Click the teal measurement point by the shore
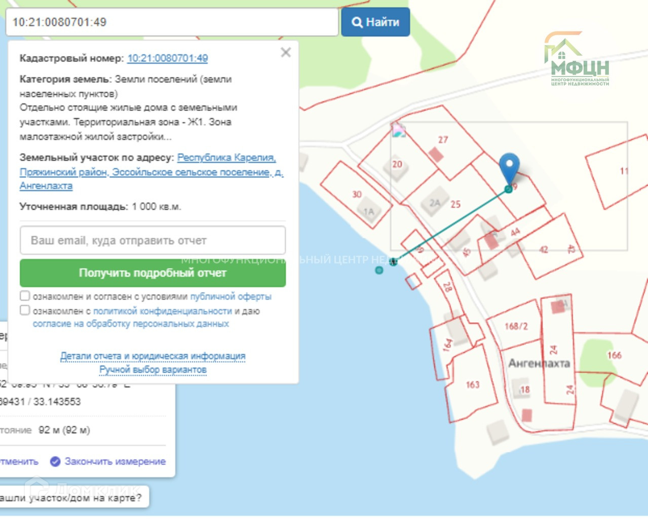 (379, 270)
